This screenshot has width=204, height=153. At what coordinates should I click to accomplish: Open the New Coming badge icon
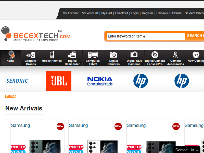(x=196, y=55)
